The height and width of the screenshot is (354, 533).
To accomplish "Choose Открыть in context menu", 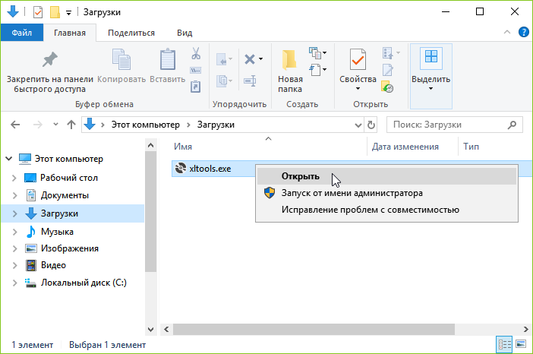I will (386, 176).
